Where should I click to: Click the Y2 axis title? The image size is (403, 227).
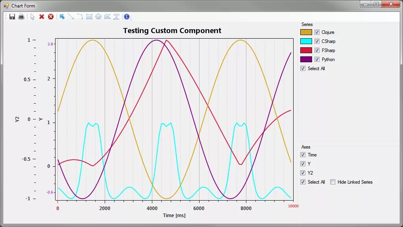tap(17, 119)
